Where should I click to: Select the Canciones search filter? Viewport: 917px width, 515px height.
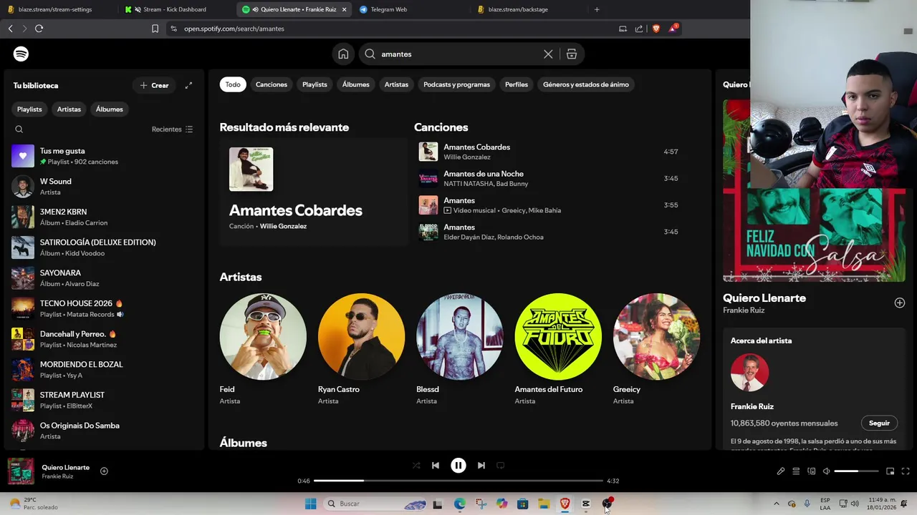272,84
